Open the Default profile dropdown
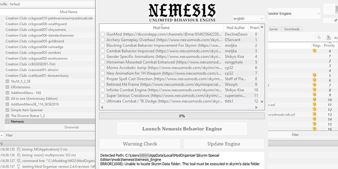338x169 pixels. coord(52,4)
